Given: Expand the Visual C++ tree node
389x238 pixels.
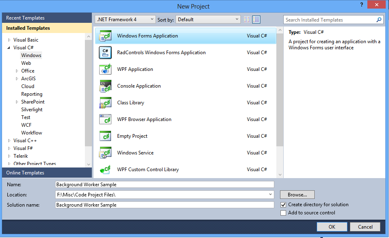Looking at the screenshot, I should (9, 141).
